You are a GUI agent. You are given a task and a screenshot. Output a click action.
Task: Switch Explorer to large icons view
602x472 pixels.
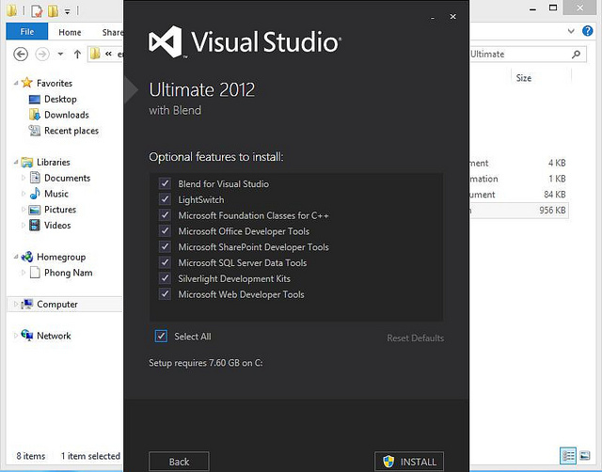click(585, 456)
